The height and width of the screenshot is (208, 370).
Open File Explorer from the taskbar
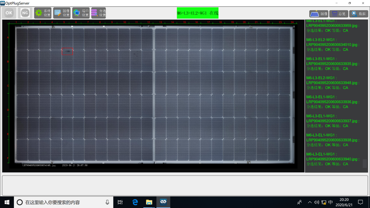pyautogui.click(x=149, y=202)
